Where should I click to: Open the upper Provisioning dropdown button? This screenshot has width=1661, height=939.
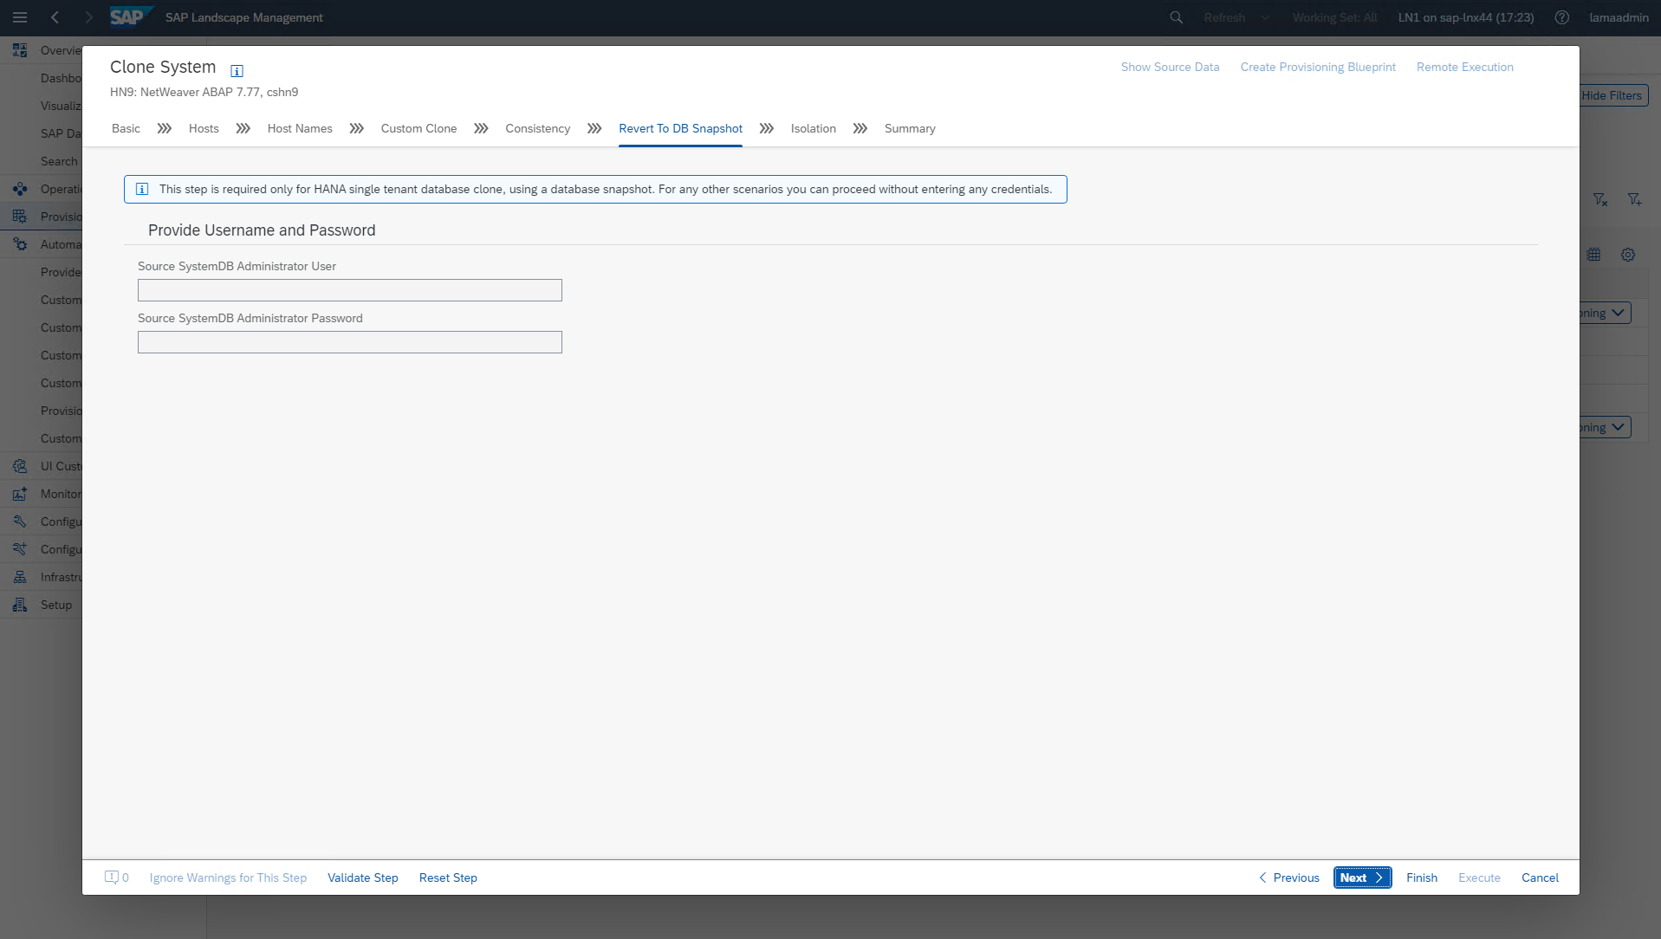click(1605, 313)
